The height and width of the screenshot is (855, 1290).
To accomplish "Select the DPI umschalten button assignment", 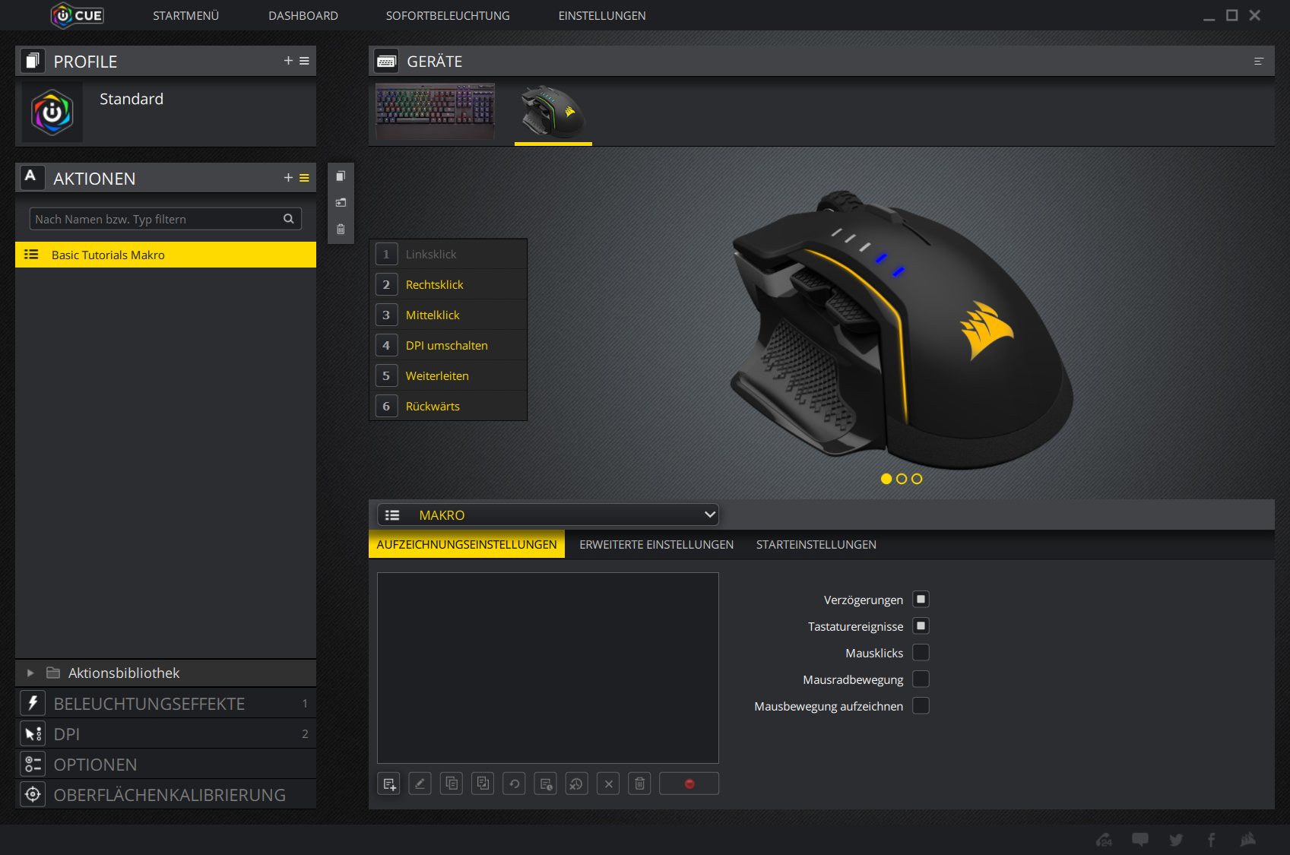I will (x=446, y=346).
